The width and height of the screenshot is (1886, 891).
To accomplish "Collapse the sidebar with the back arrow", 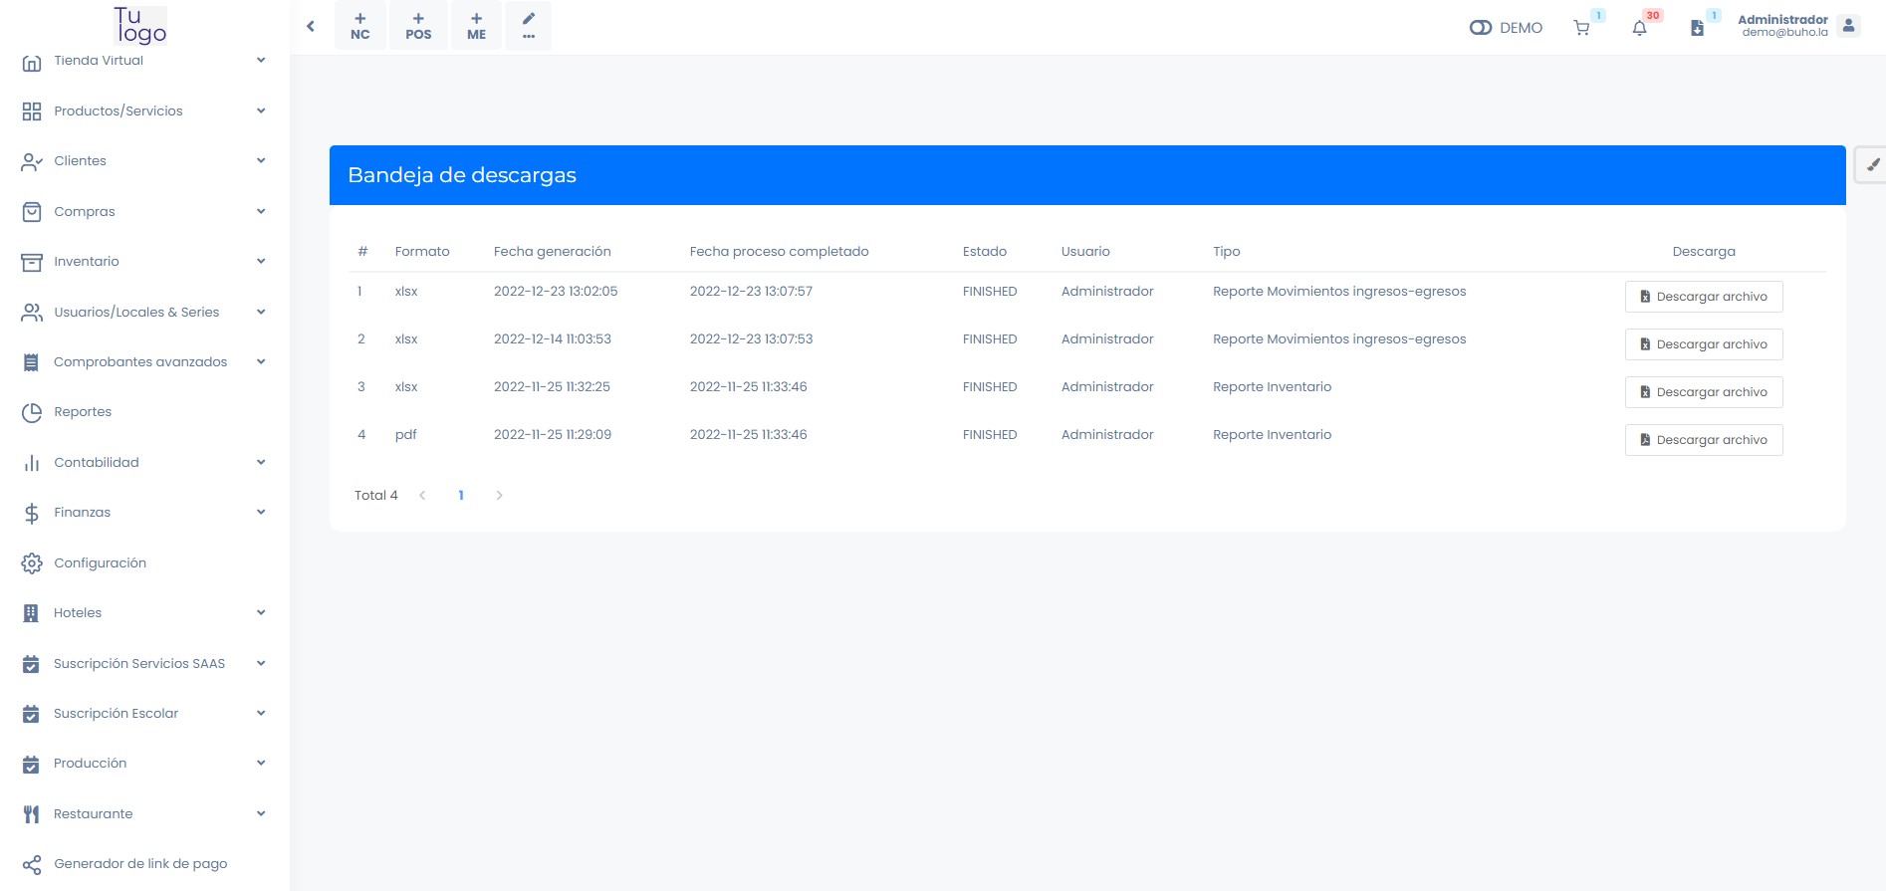I will 311,27.
